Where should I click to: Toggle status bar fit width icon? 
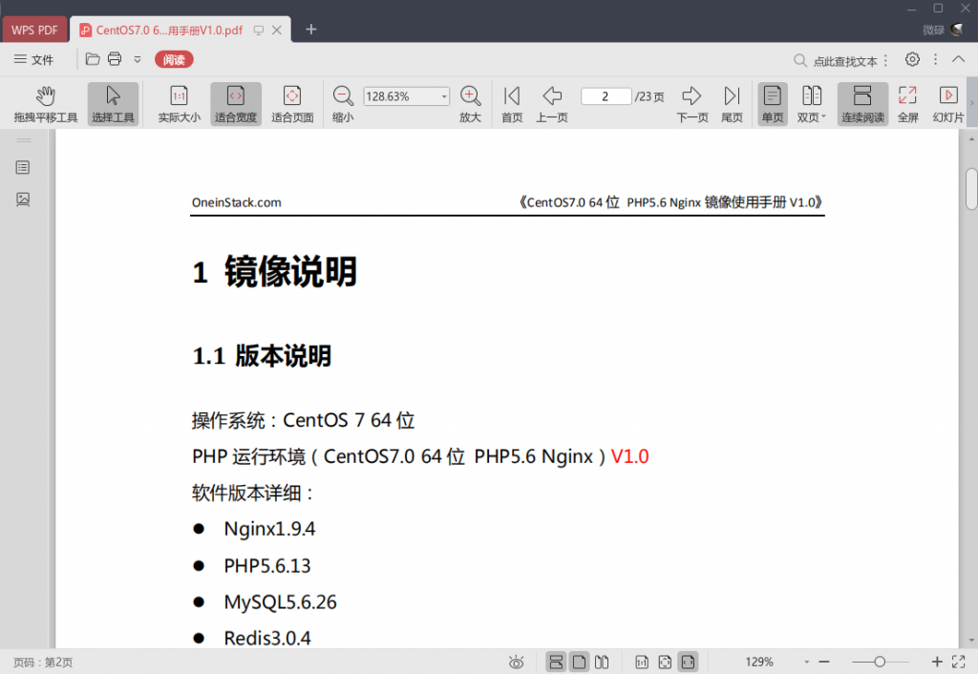tap(688, 663)
